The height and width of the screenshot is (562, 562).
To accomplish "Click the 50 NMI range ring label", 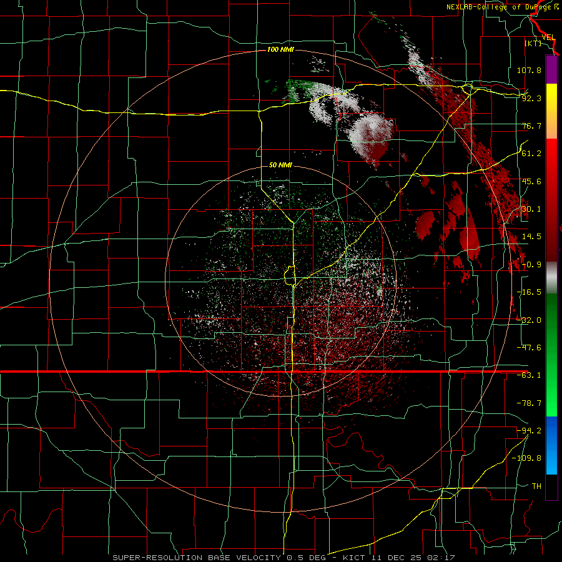I will click(280, 165).
